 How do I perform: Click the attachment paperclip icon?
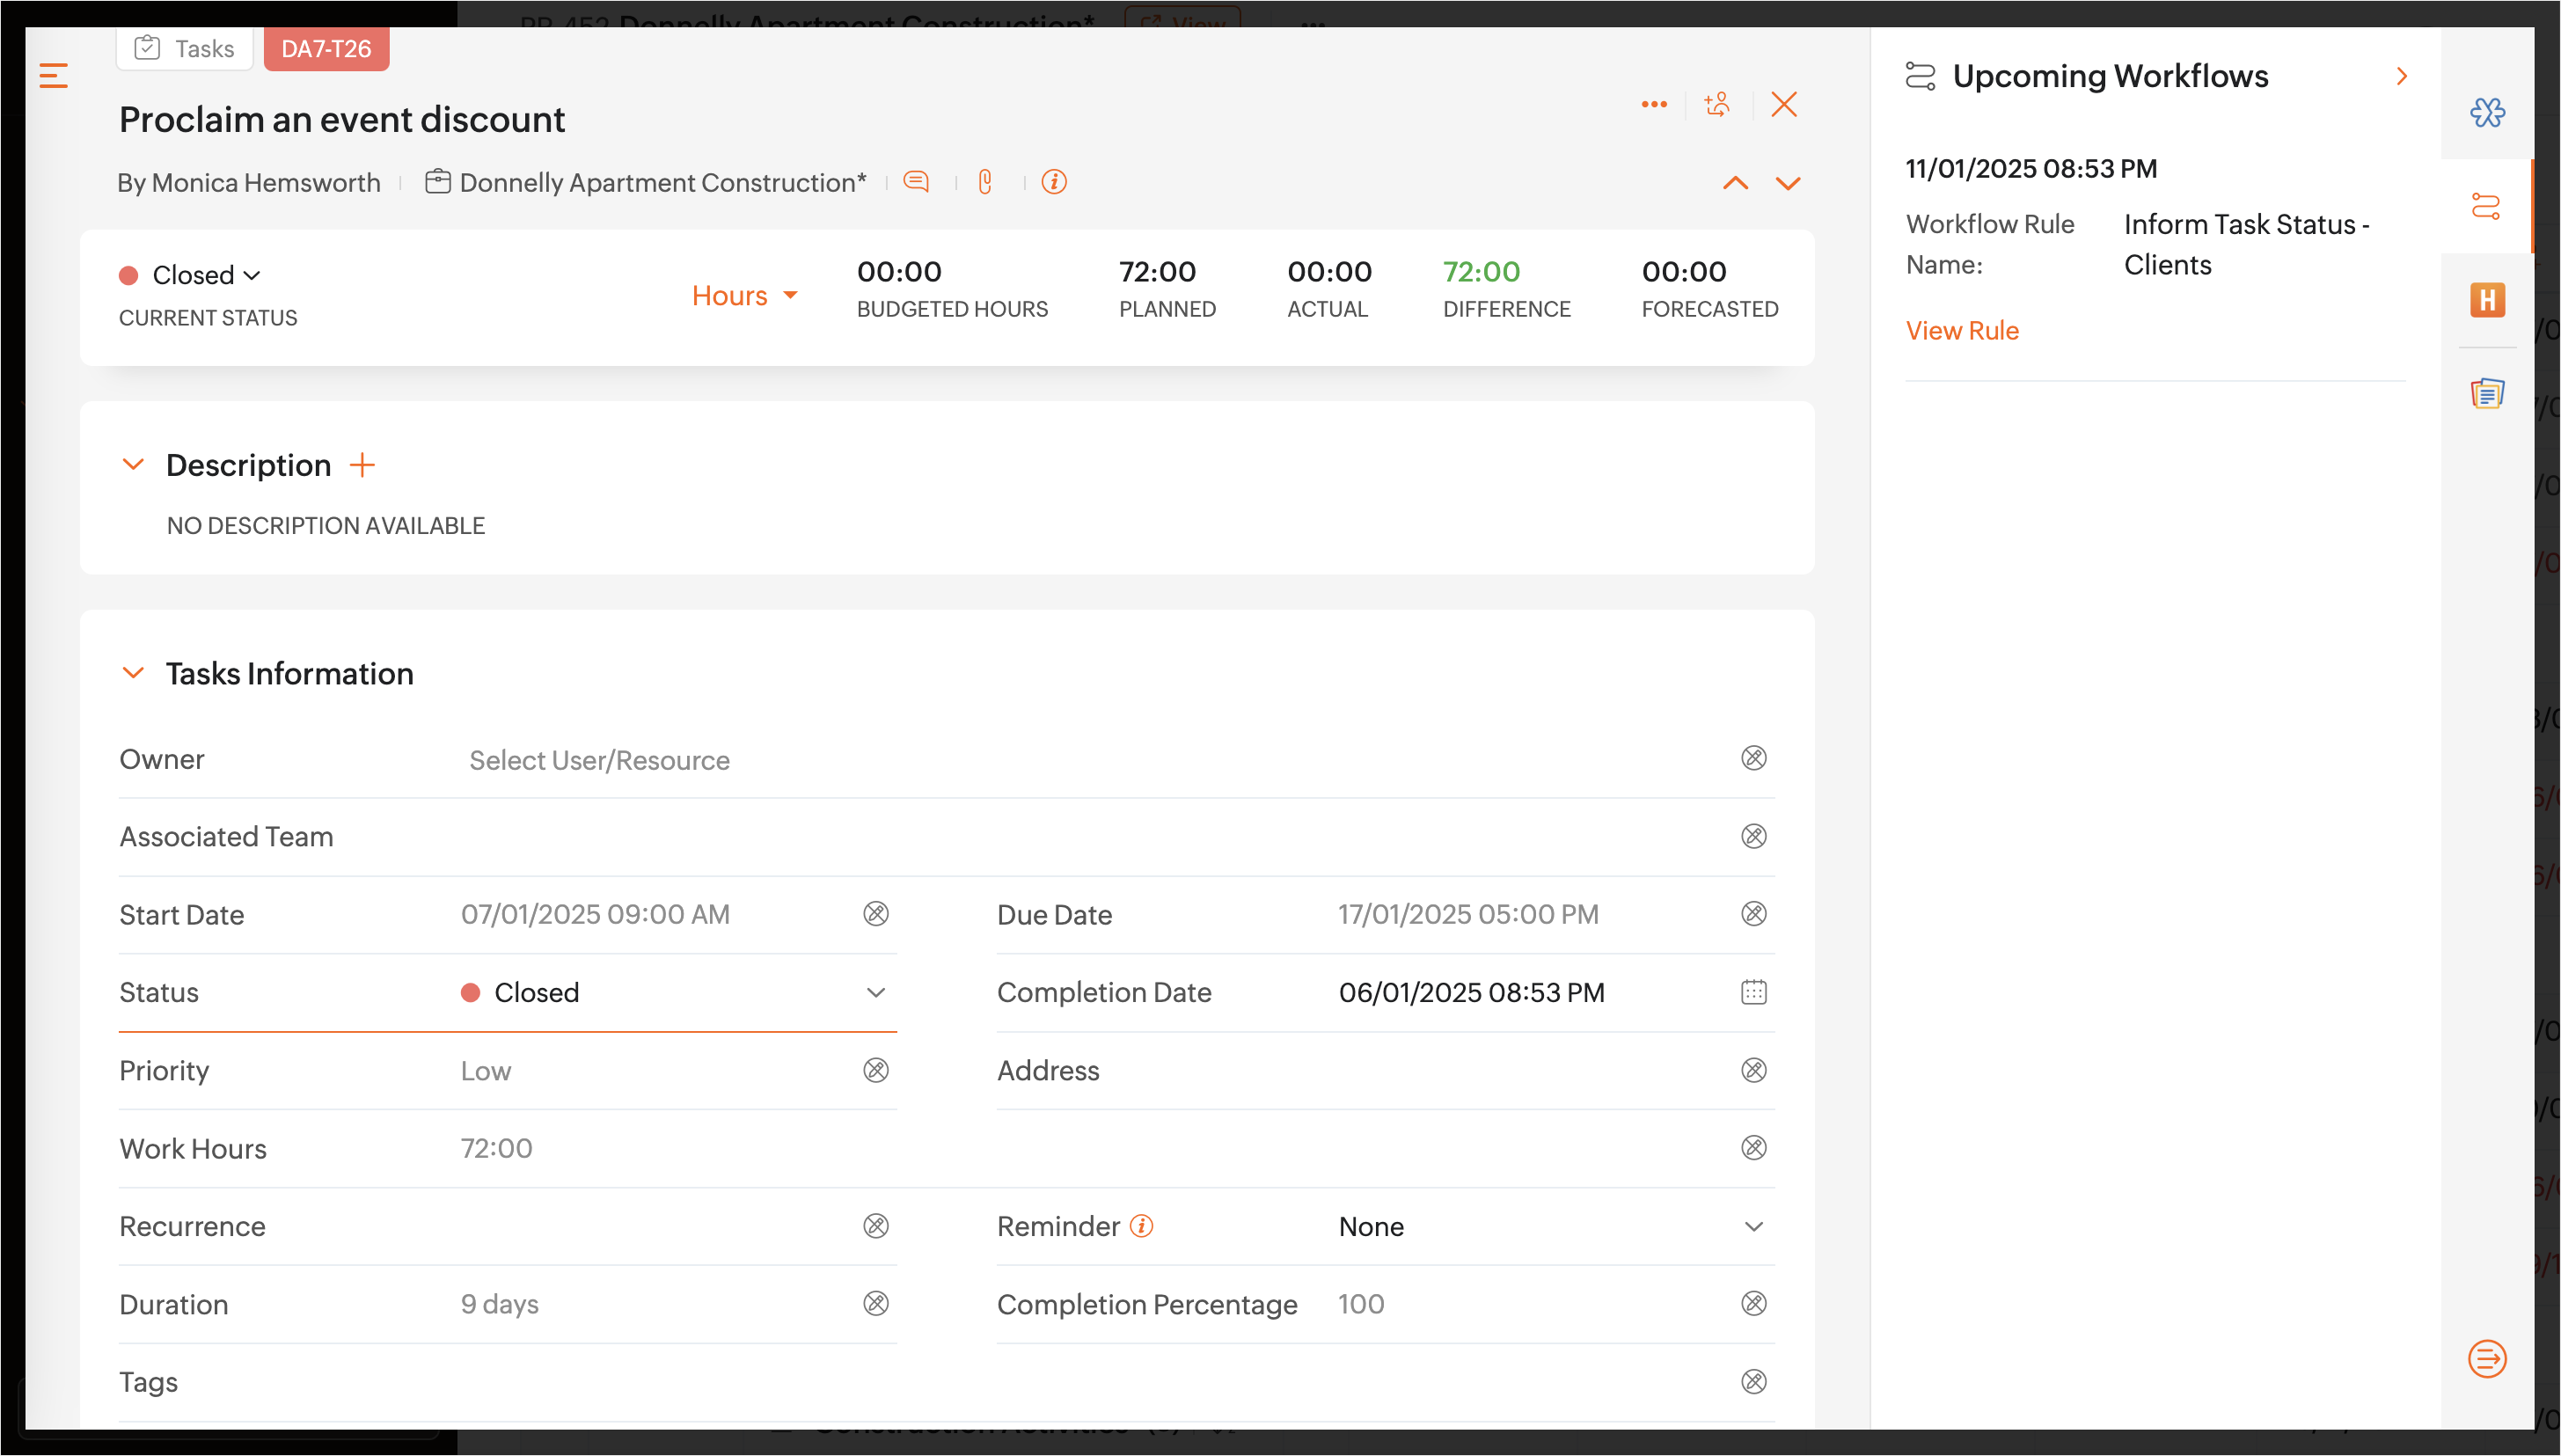pos(985,181)
